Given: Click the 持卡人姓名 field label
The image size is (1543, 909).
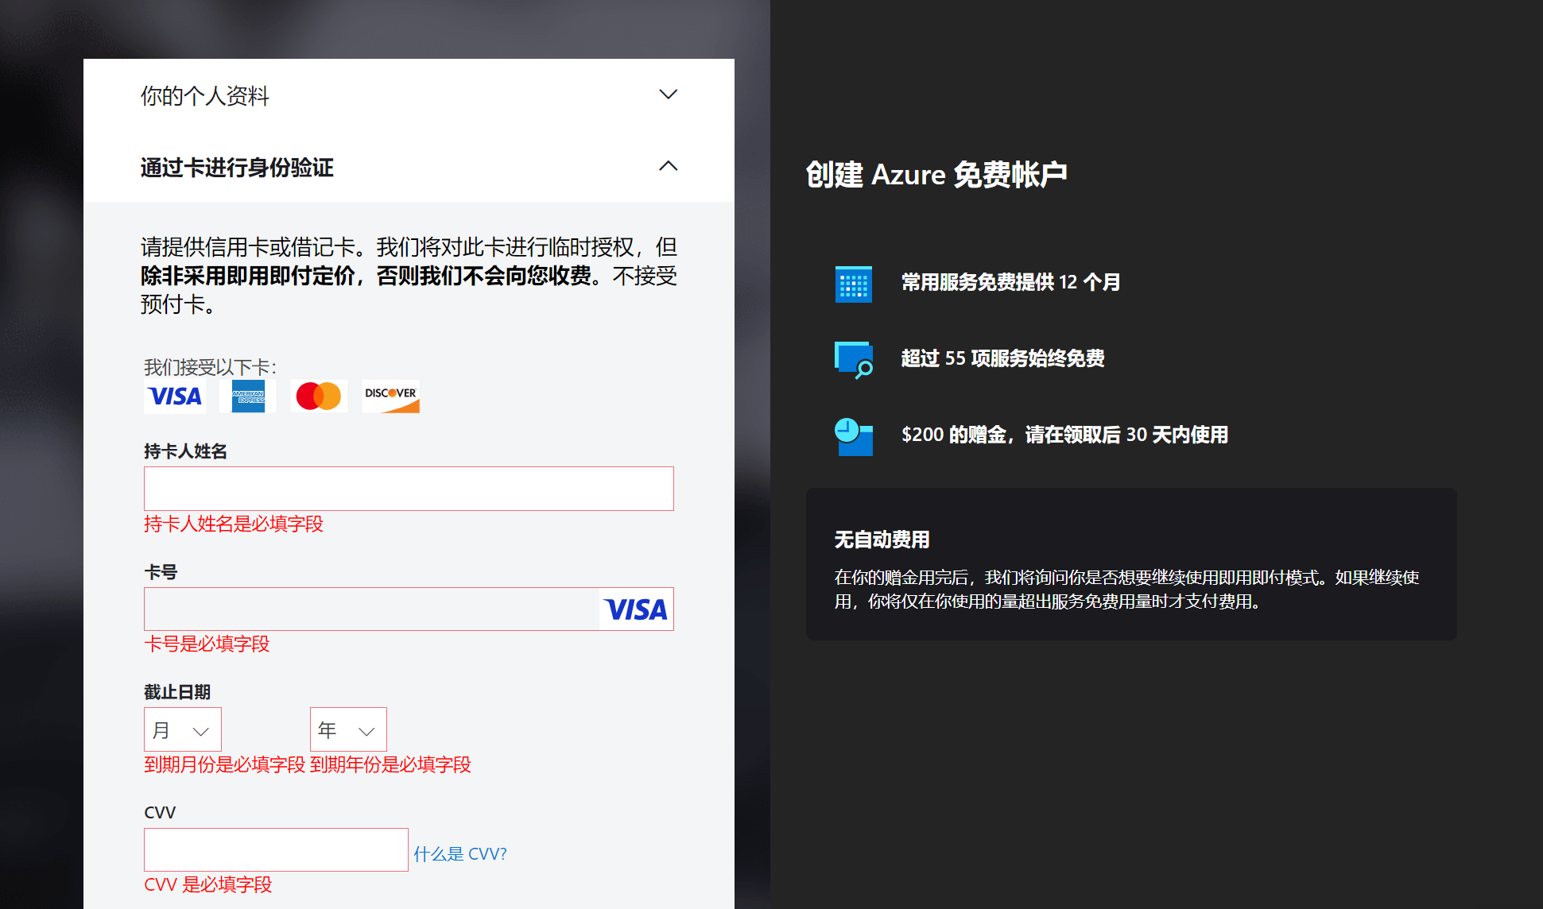Looking at the screenshot, I should [x=185, y=451].
